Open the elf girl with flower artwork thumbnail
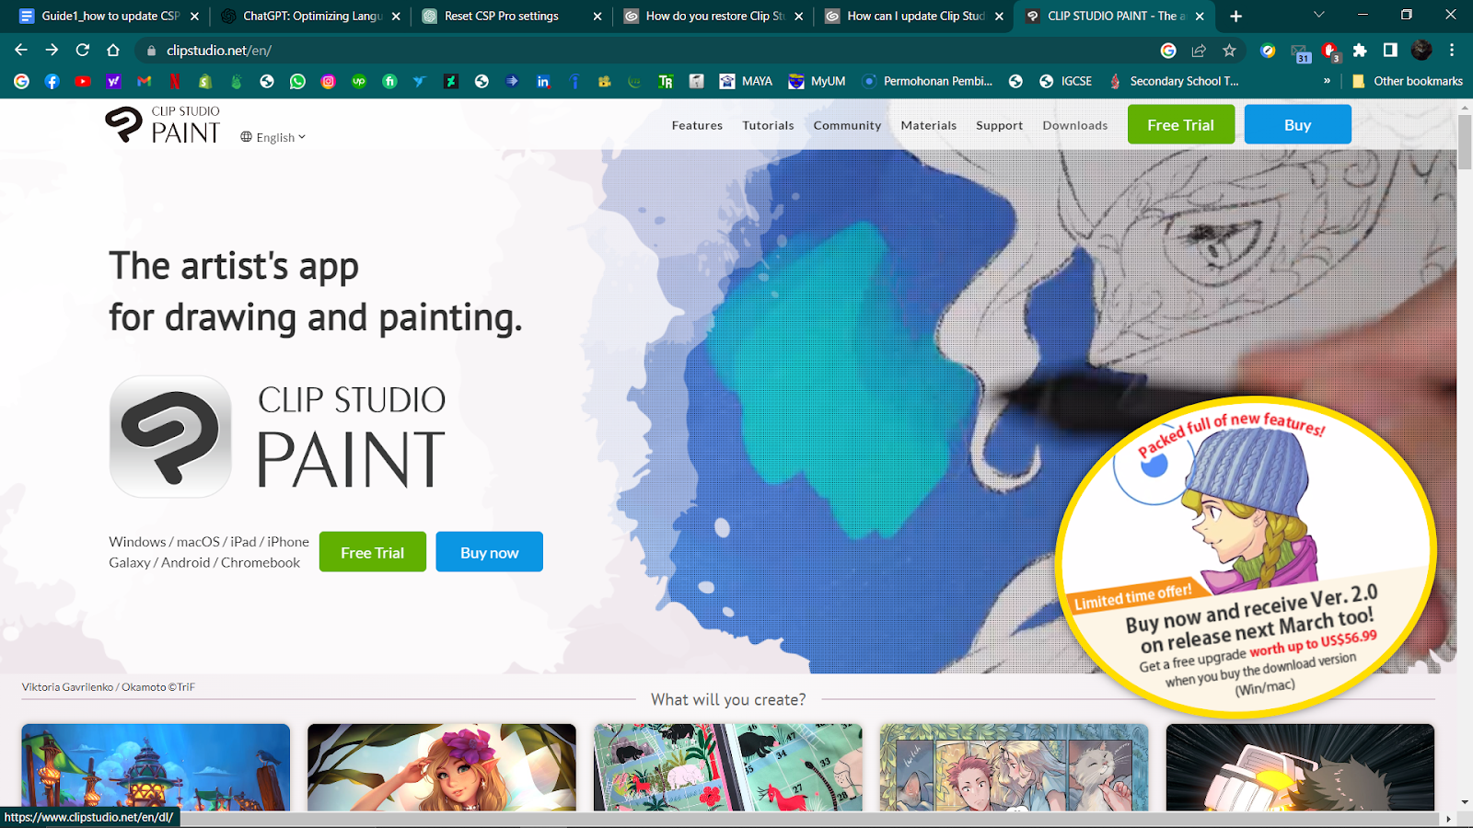 (x=442, y=767)
